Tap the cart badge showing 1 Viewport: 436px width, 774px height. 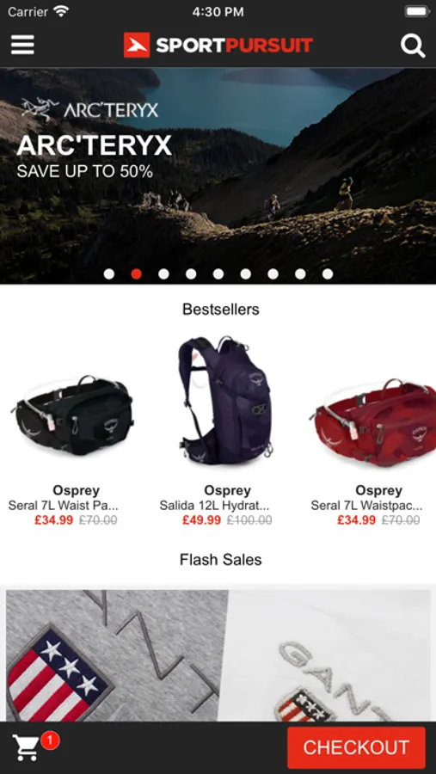click(51, 740)
